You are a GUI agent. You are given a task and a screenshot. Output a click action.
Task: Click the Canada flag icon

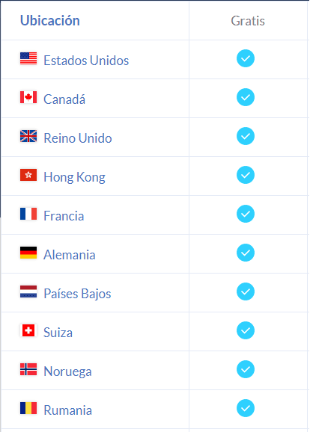(x=28, y=97)
